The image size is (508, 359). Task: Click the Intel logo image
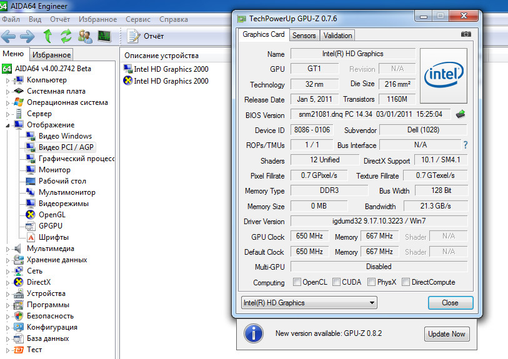tap(443, 76)
